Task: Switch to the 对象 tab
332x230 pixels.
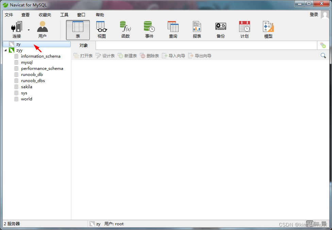Action: (83, 45)
